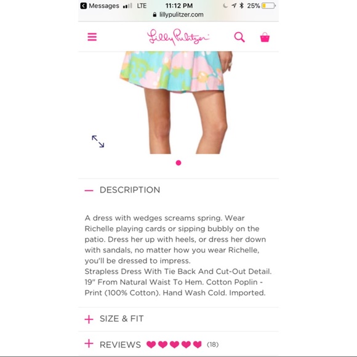The image size is (357, 357).
Task: Collapse the Description section minus icon
Action: (x=89, y=190)
